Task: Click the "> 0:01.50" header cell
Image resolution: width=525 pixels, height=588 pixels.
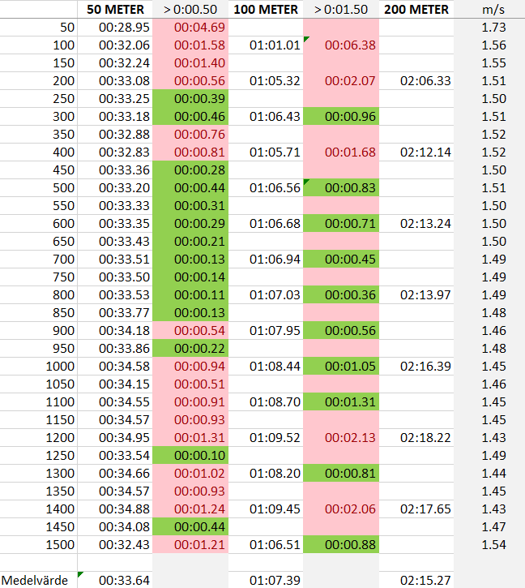Action: coord(340,10)
